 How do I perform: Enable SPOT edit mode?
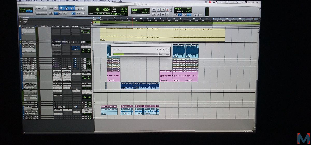29,9
